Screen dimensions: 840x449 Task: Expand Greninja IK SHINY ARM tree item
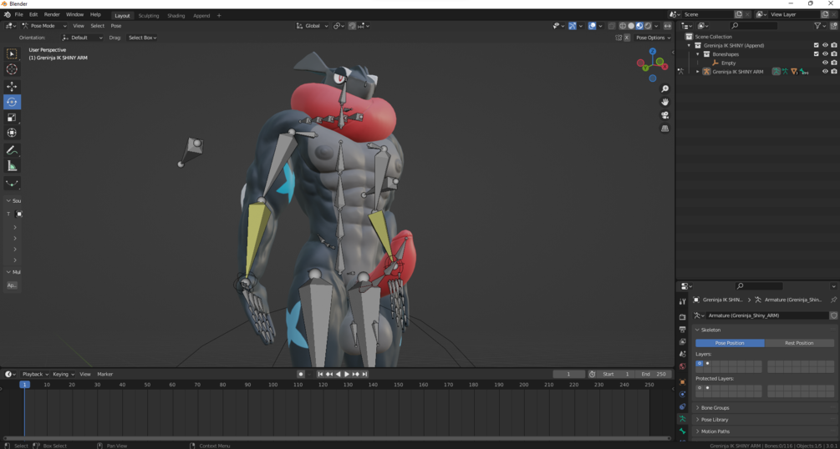[x=698, y=71]
